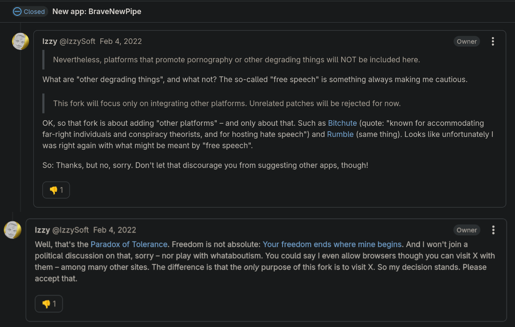Click quoted text 'This fork will focus only'
Viewport: 515px width, 327px height.
pos(227,103)
